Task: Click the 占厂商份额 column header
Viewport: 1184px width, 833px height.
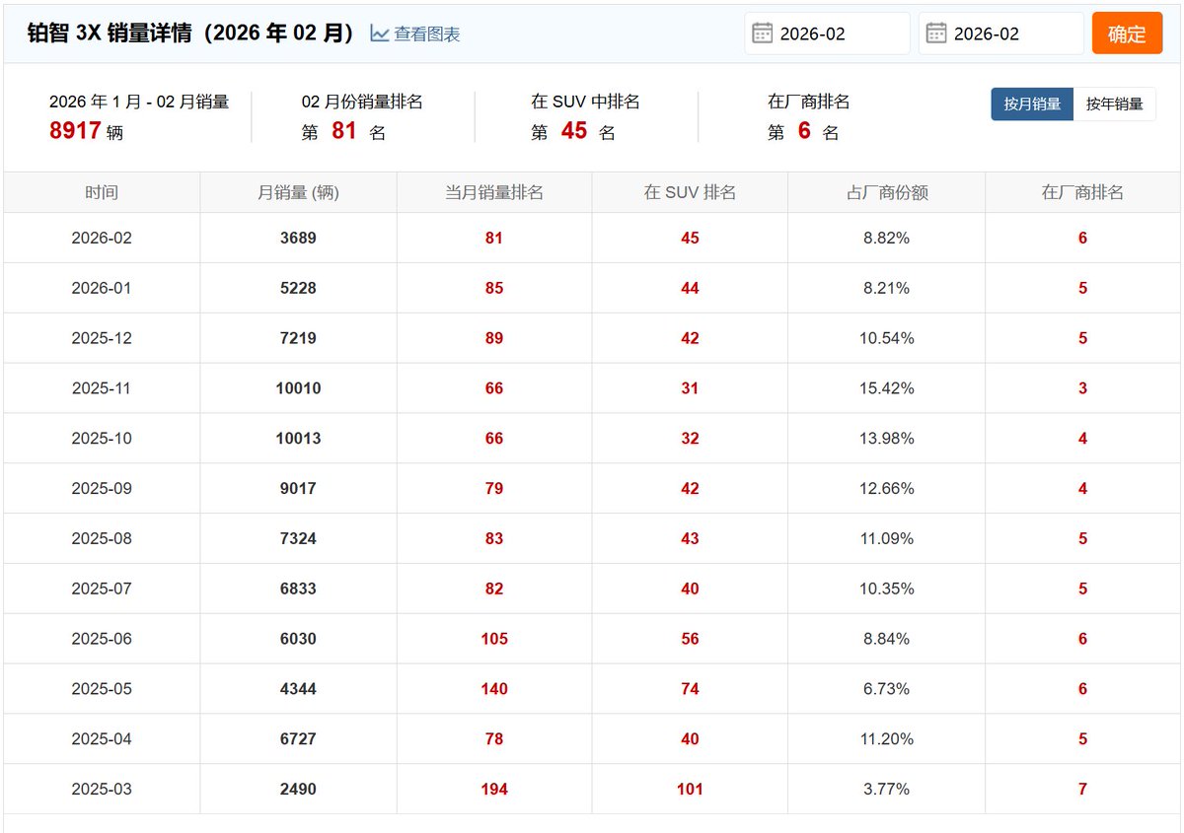Action: (886, 192)
